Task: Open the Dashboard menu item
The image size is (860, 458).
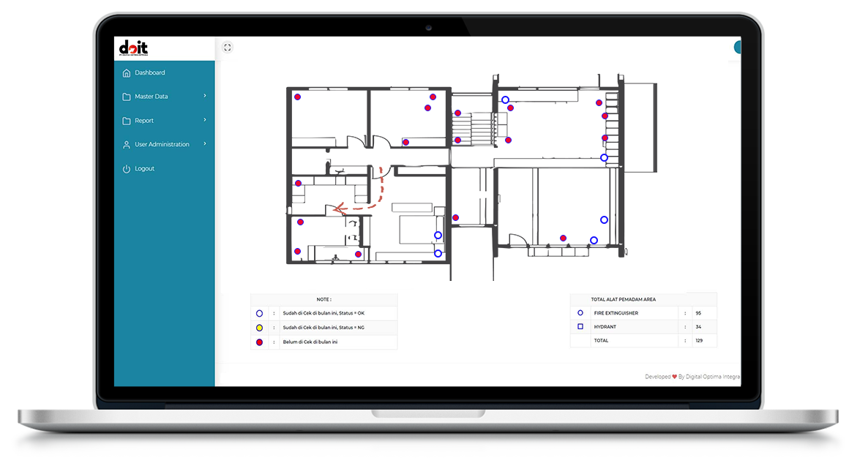Action: click(150, 73)
